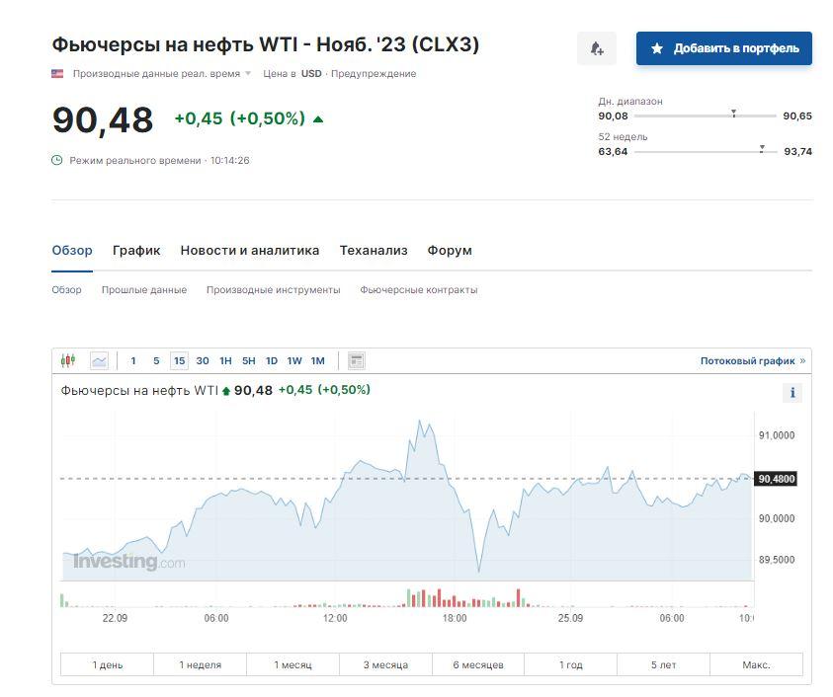Open the Прошлые данные sub-tab
The height and width of the screenshot is (697, 833).
coord(144,290)
